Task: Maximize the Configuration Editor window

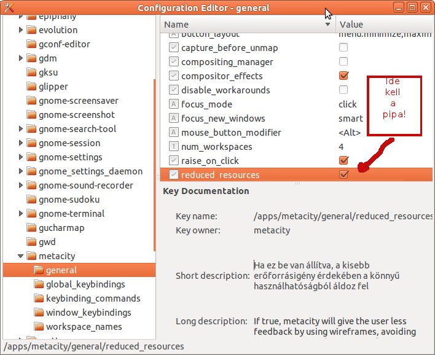Action: coord(412,7)
